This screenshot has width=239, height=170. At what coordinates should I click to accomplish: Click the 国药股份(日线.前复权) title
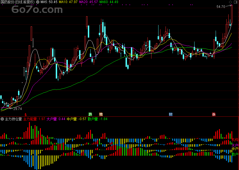18,2
